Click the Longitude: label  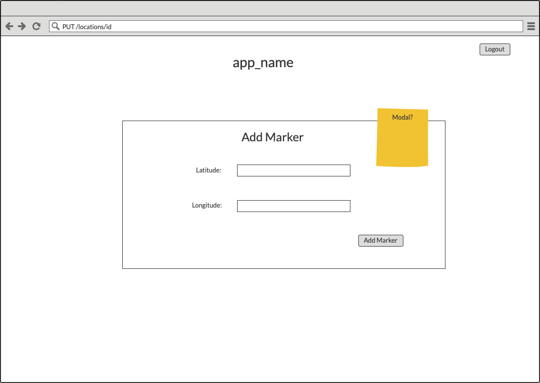pyautogui.click(x=207, y=205)
